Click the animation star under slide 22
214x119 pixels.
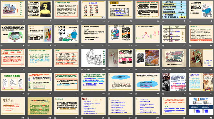tap(136, 70)
